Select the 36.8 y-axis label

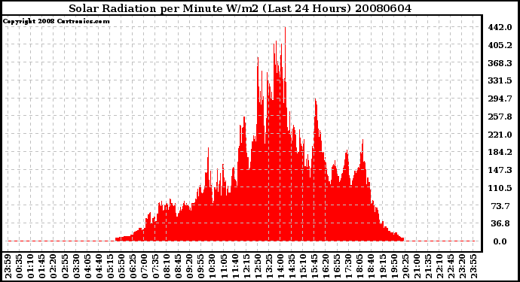(500, 224)
